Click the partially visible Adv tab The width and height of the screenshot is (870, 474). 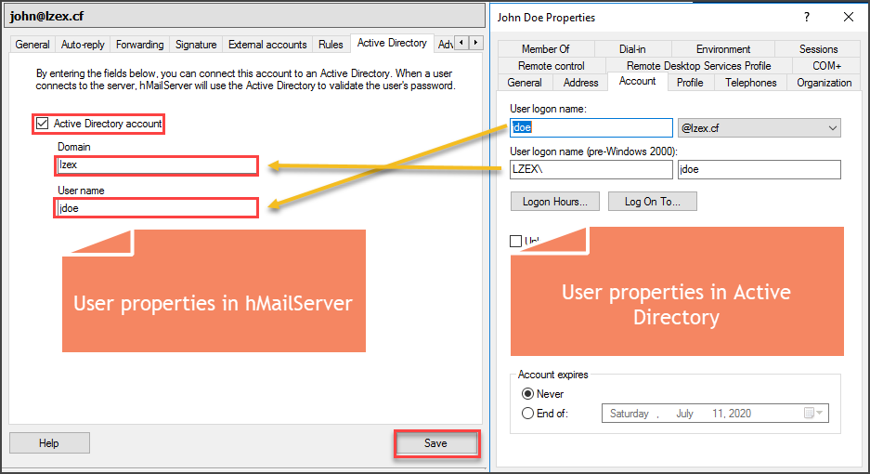tap(446, 45)
